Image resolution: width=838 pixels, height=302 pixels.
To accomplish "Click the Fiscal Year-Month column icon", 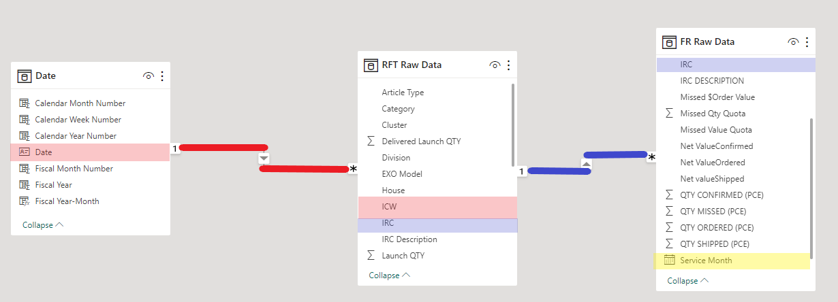I will (x=25, y=201).
